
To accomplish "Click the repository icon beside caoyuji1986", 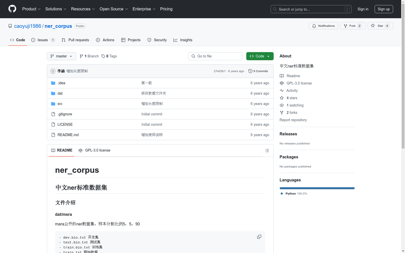I will [x=10, y=26].
